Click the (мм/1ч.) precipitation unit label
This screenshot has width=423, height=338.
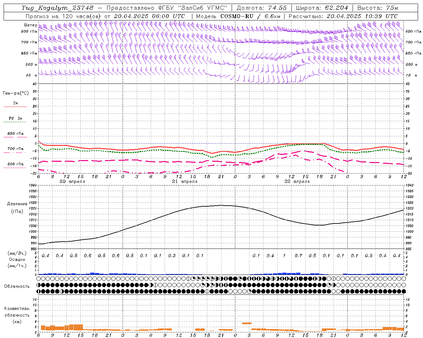point(17,266)
